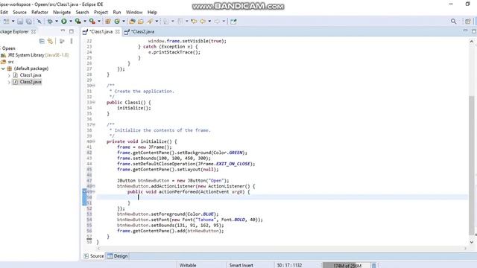
Task: Run the program with the green play icon
Action: click(x=64, y=22)
